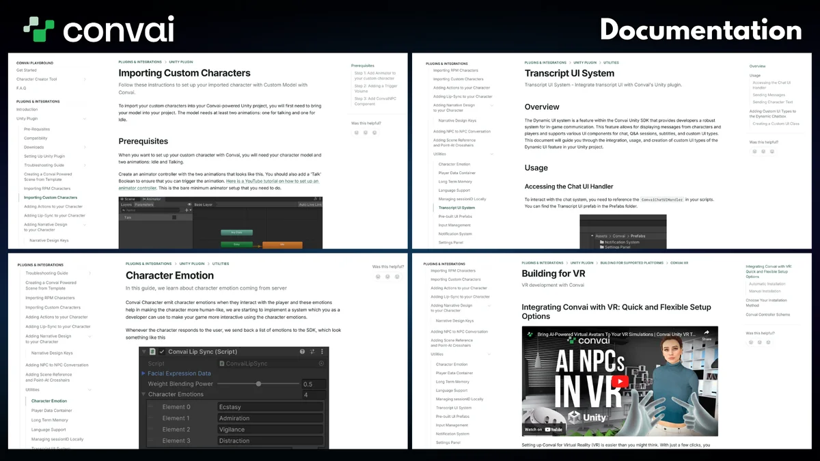Collapse the Unity Plugin sidebar section

pyautogui.click(x=85, y=119)
